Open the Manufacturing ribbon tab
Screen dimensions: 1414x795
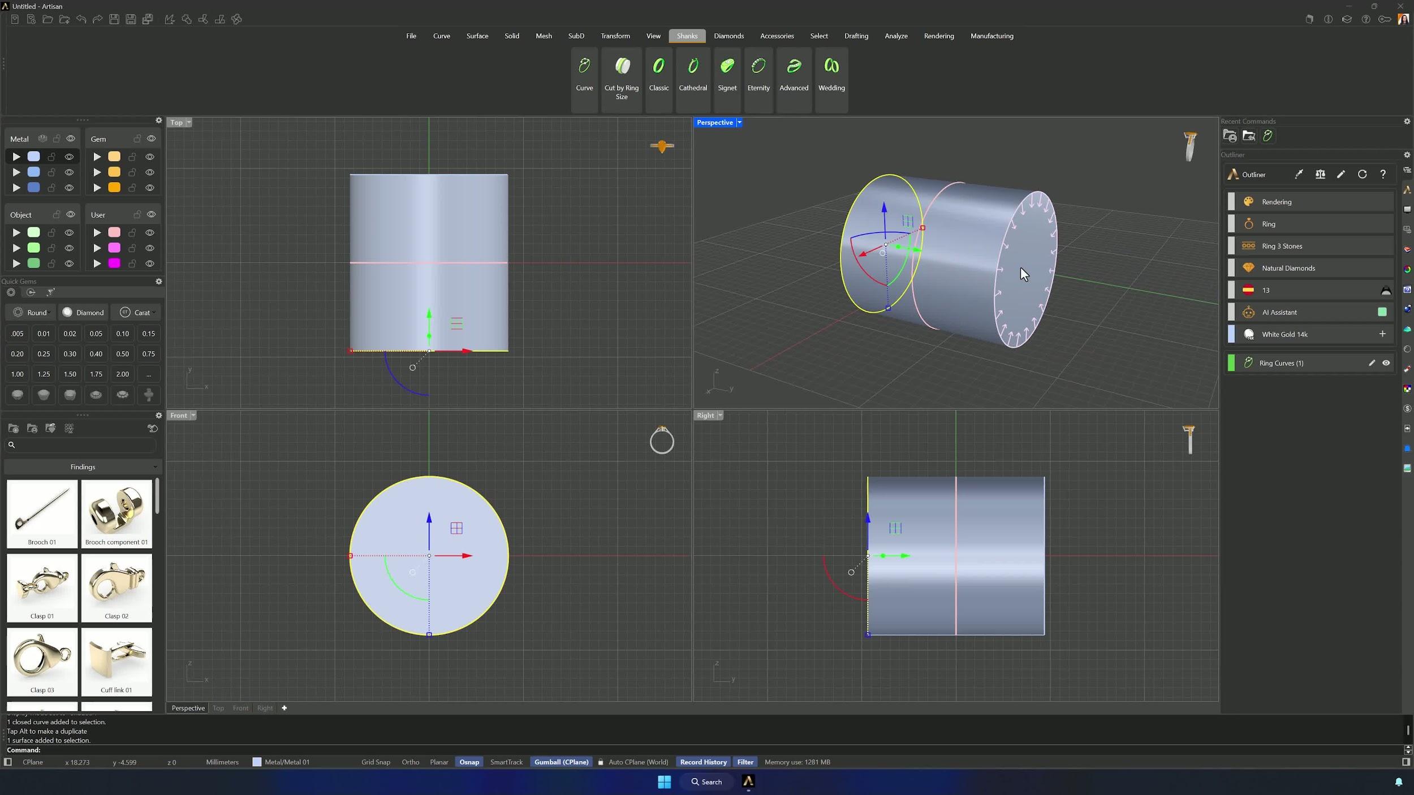(x=991, y=36)
